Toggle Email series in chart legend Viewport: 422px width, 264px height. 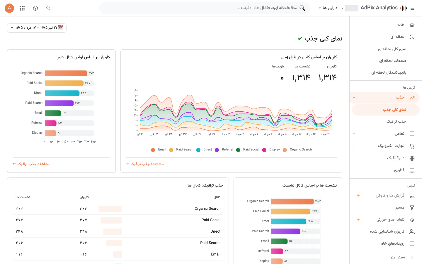pyautogui.click(x=159, y=150)
